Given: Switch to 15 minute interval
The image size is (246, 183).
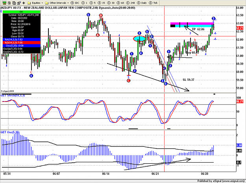Looking at the screenshot, I should pos(101,3).
